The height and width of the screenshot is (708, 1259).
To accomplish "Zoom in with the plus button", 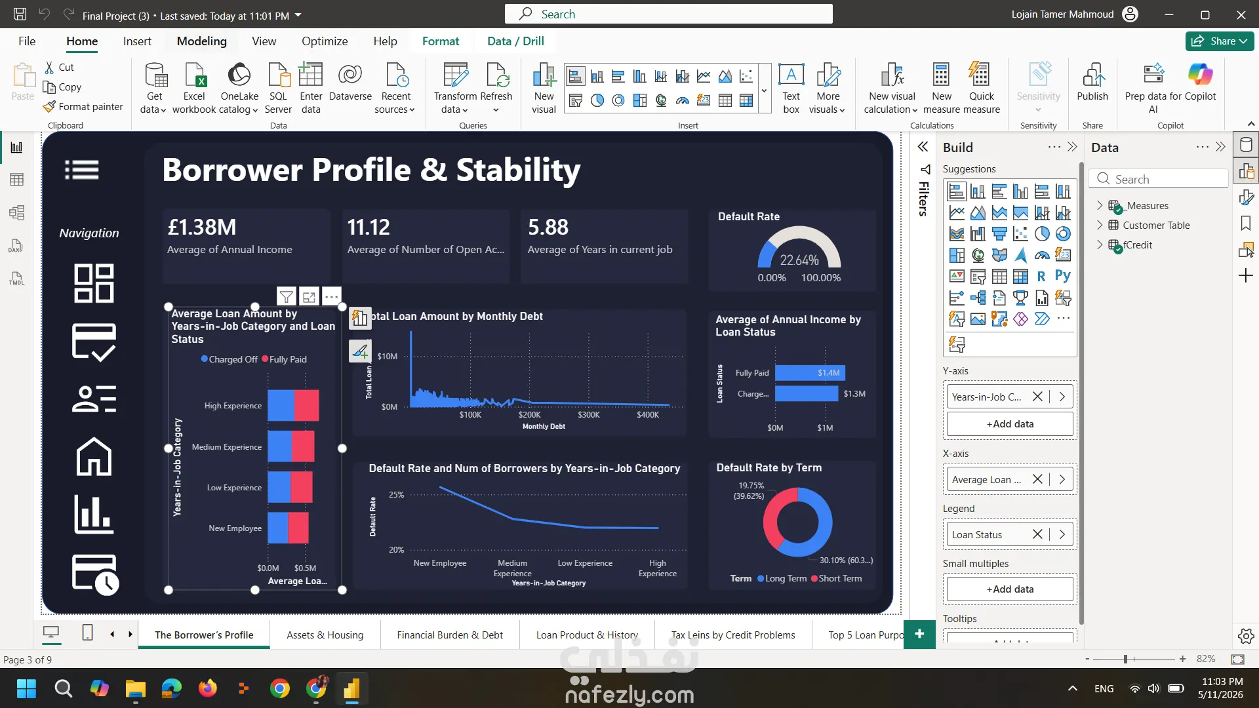I will 1182,659.
